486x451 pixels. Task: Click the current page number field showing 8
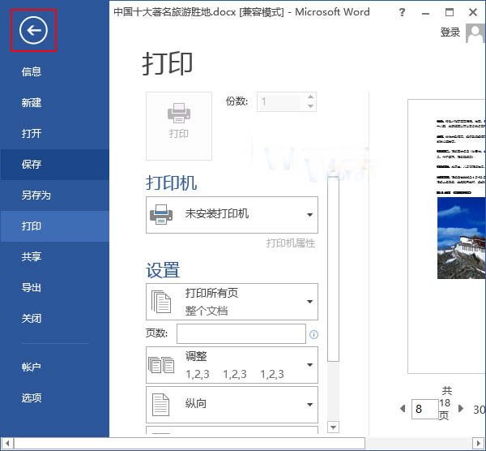pyautogui.click(x=425, y=409)
